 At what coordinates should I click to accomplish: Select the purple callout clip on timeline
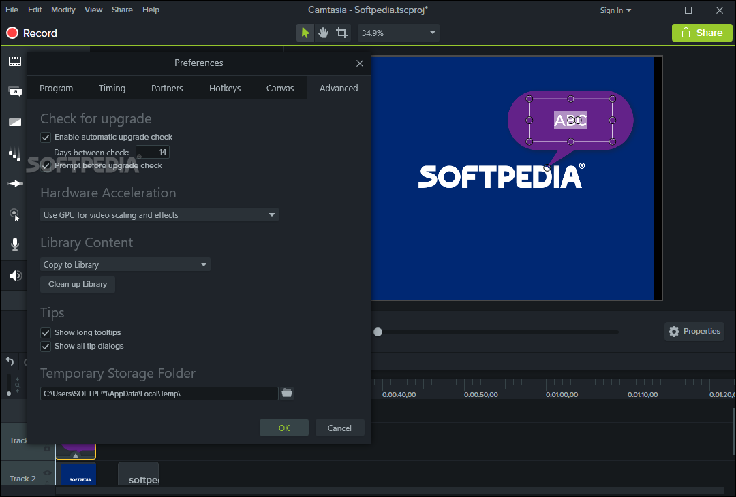click(x=76, y=451)
